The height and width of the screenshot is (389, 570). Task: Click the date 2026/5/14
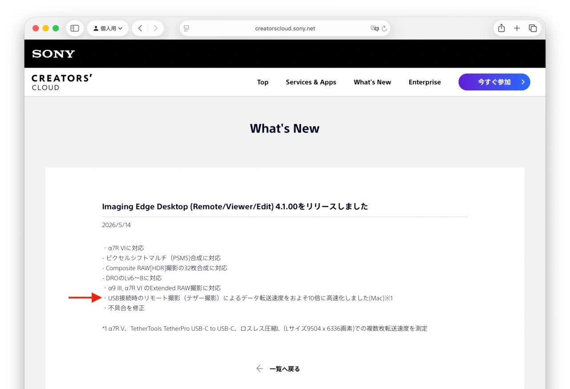pos(116,225)
